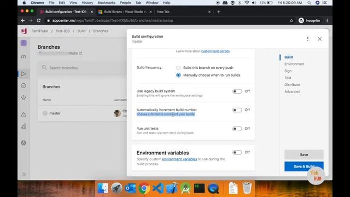Toggle Run unit tests switch
Viewport: 350px width, 197px height.
(x=237, y=129)
